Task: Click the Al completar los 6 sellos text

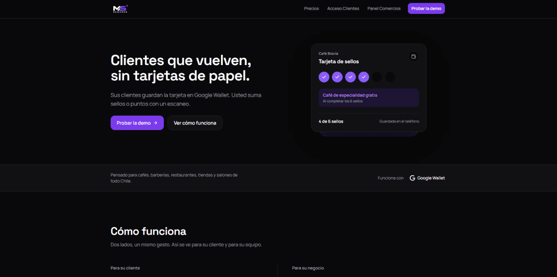Action: (x=343, y=101)
